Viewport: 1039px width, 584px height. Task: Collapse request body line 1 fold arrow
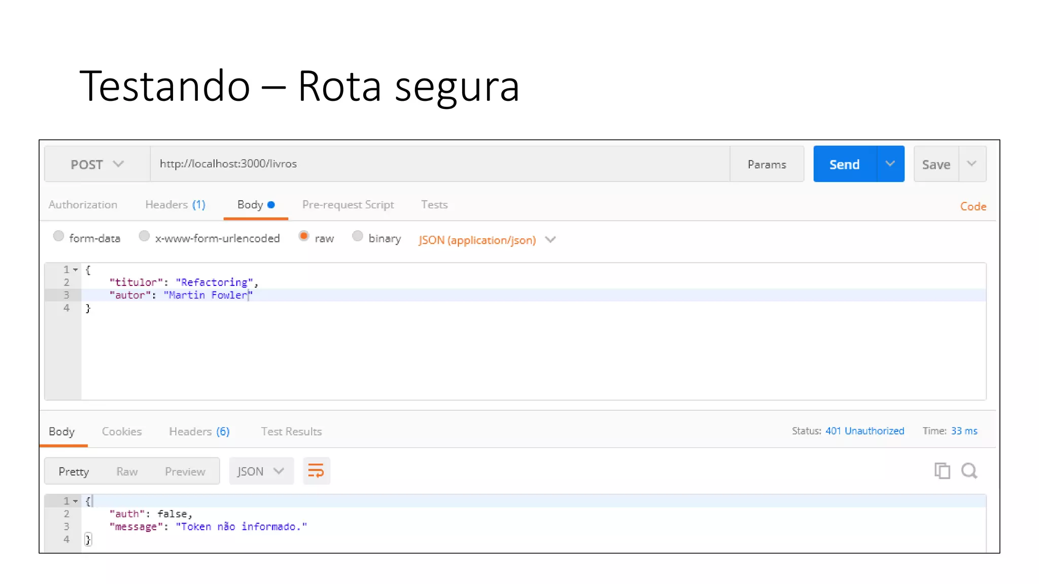(x=76, y=270)
